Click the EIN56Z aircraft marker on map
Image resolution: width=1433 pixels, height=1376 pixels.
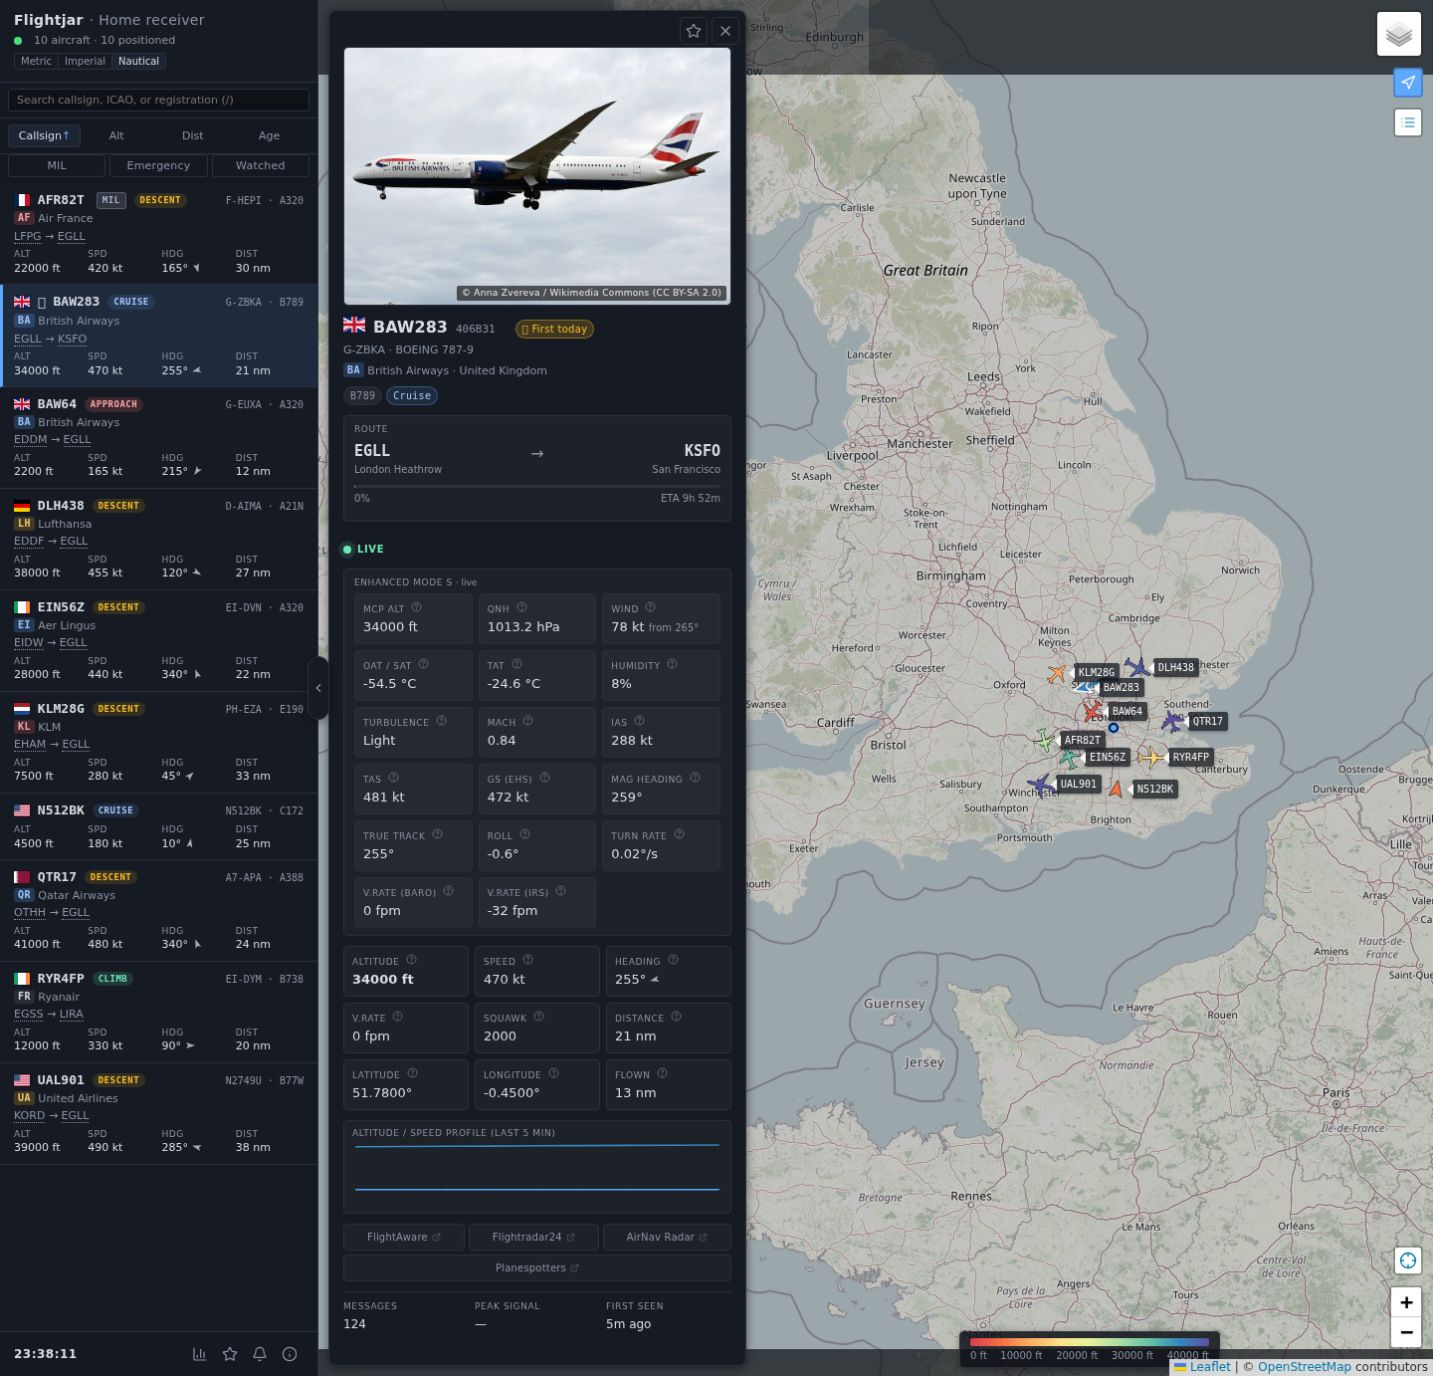pyautogui.click(x=1070, y=758)
